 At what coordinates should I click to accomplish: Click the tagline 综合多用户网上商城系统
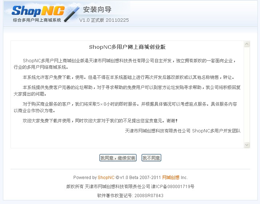click(x=37, y=20)
